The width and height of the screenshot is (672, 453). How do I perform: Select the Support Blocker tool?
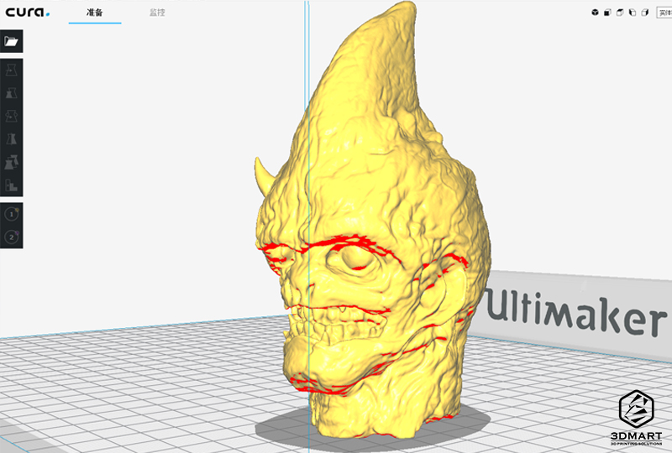12,185
